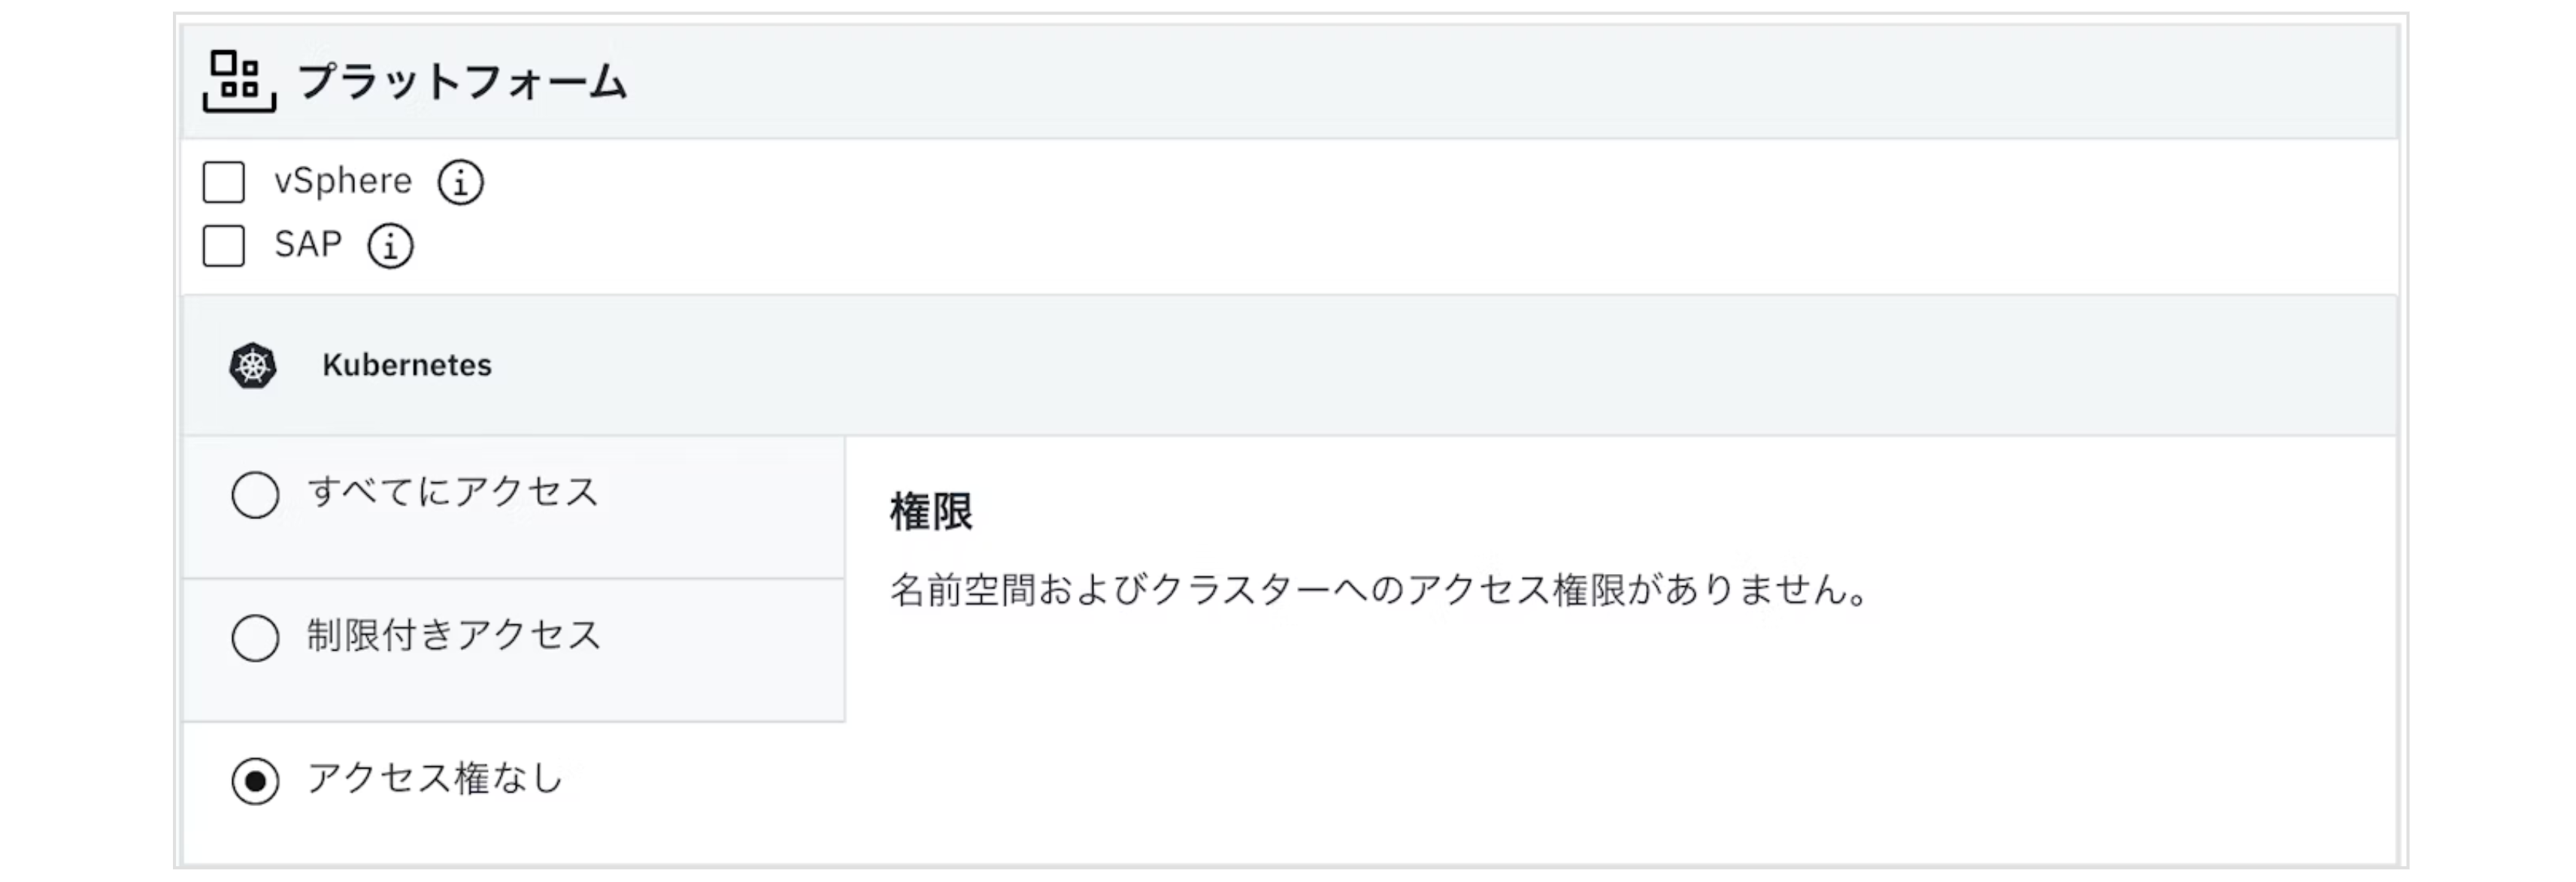
Task: Click the 制限付きアクセス option label
Action: tap(454, 636)
